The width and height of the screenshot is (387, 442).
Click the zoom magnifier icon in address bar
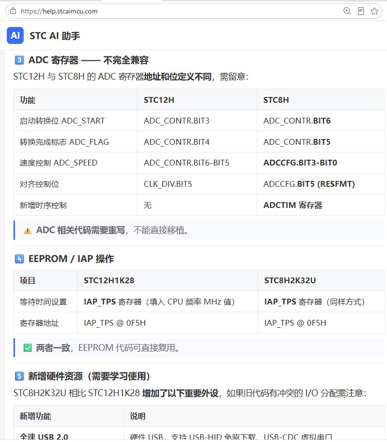click(x=347, y=11)
